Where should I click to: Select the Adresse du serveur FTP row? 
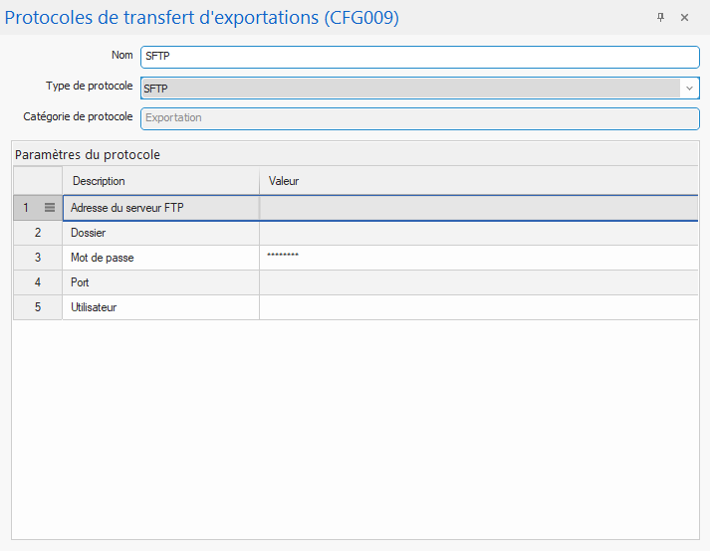point(159,208)
